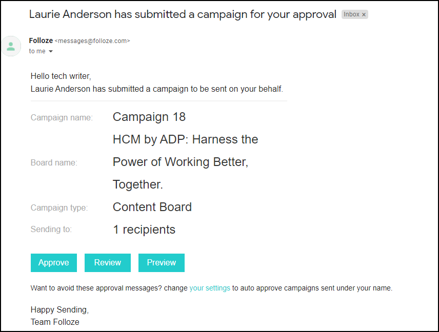This screenshot has width=439, height=332.
Task: Click the 'Content Board' campaign type
Action: (x=152, y=207)
